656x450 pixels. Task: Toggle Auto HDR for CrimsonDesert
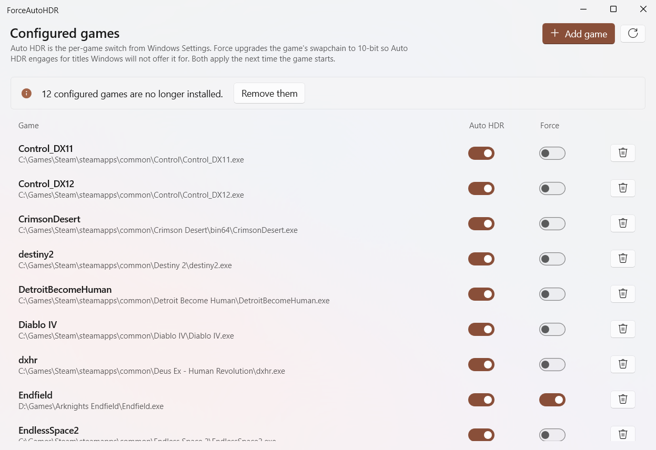click(481, 224)
